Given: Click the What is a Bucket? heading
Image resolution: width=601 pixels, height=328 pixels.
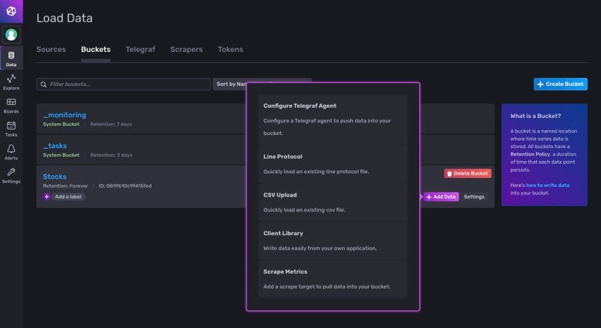Looking at the screenshot, I should pos(535,116).
